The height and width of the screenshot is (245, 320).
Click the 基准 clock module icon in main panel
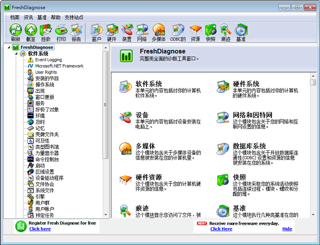222,211
